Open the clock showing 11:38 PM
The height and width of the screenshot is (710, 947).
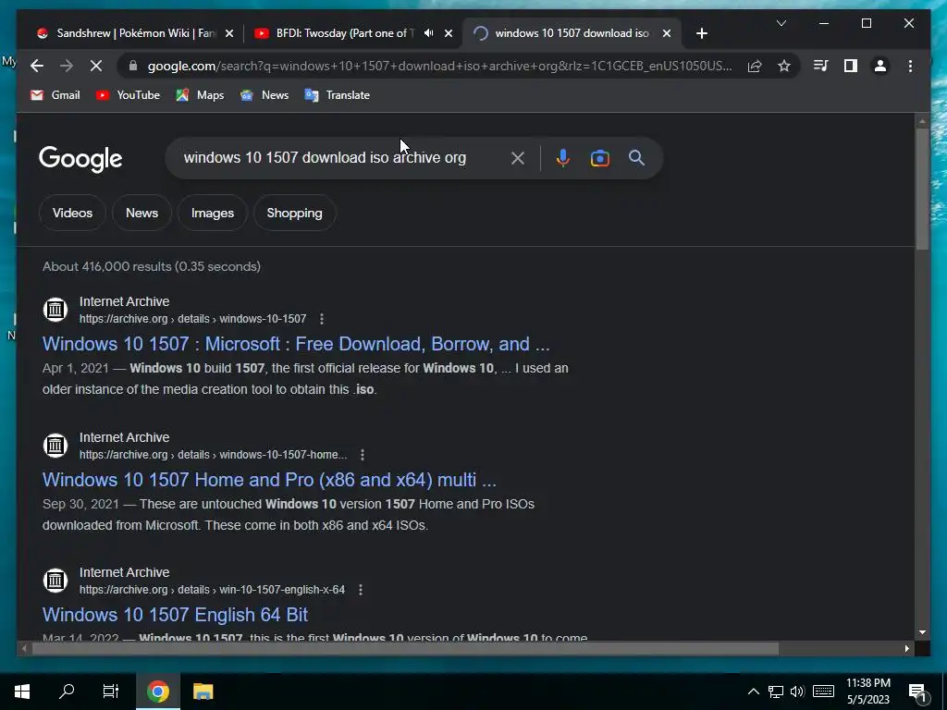[x=867, y=692]
